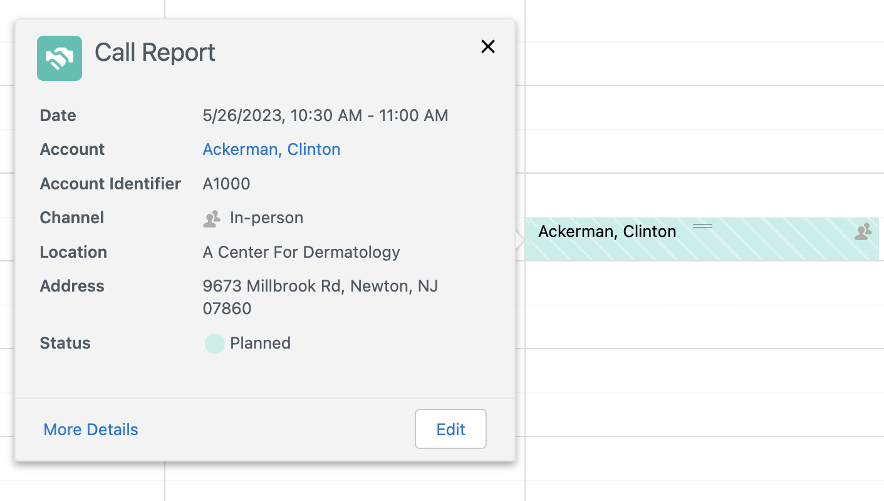Screen dimensions: 884x501
Task: Click the In-person channel icon in popup
Action: pos(212,218)
